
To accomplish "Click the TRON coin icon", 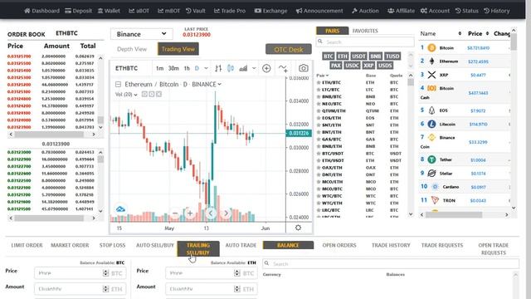I will pyautogui.click(x=435, y=200).
